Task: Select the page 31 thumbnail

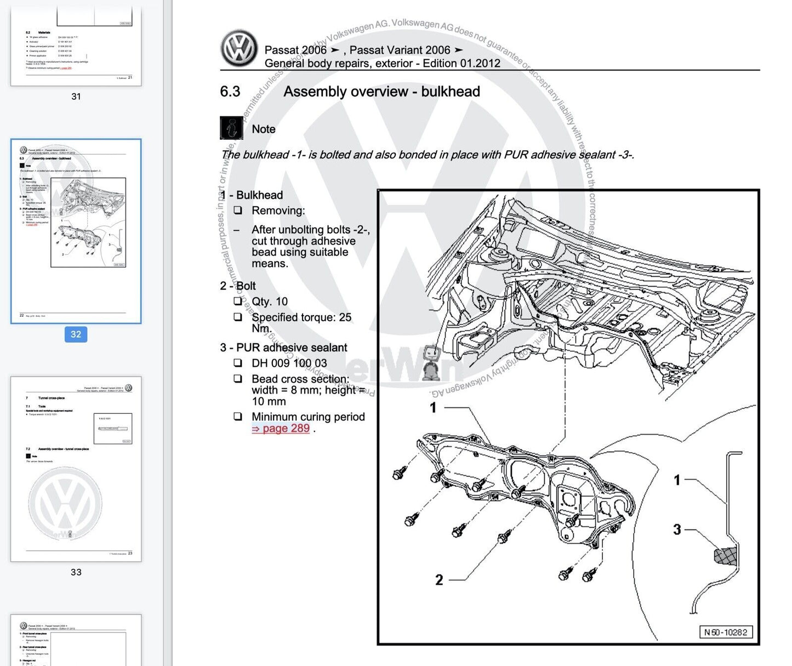Action: (76, 47)
